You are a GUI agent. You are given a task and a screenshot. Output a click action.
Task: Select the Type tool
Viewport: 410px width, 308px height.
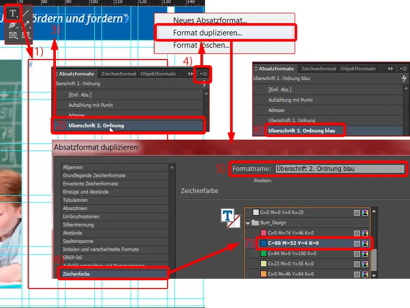coord(12,13)
